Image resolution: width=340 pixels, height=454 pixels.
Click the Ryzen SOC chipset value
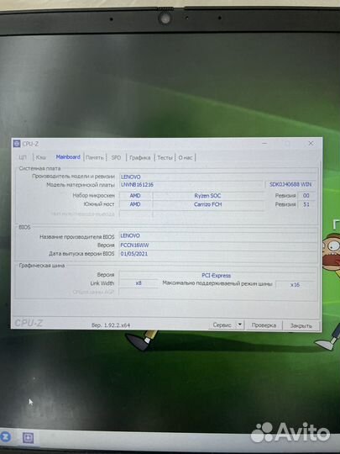click(x=207, y=196)
